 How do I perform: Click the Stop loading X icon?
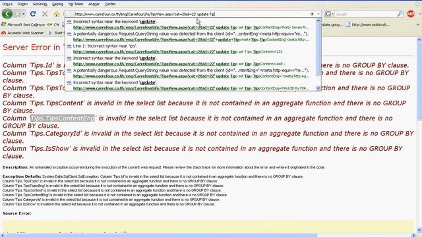pyautogui.click(x=45, y=14)
